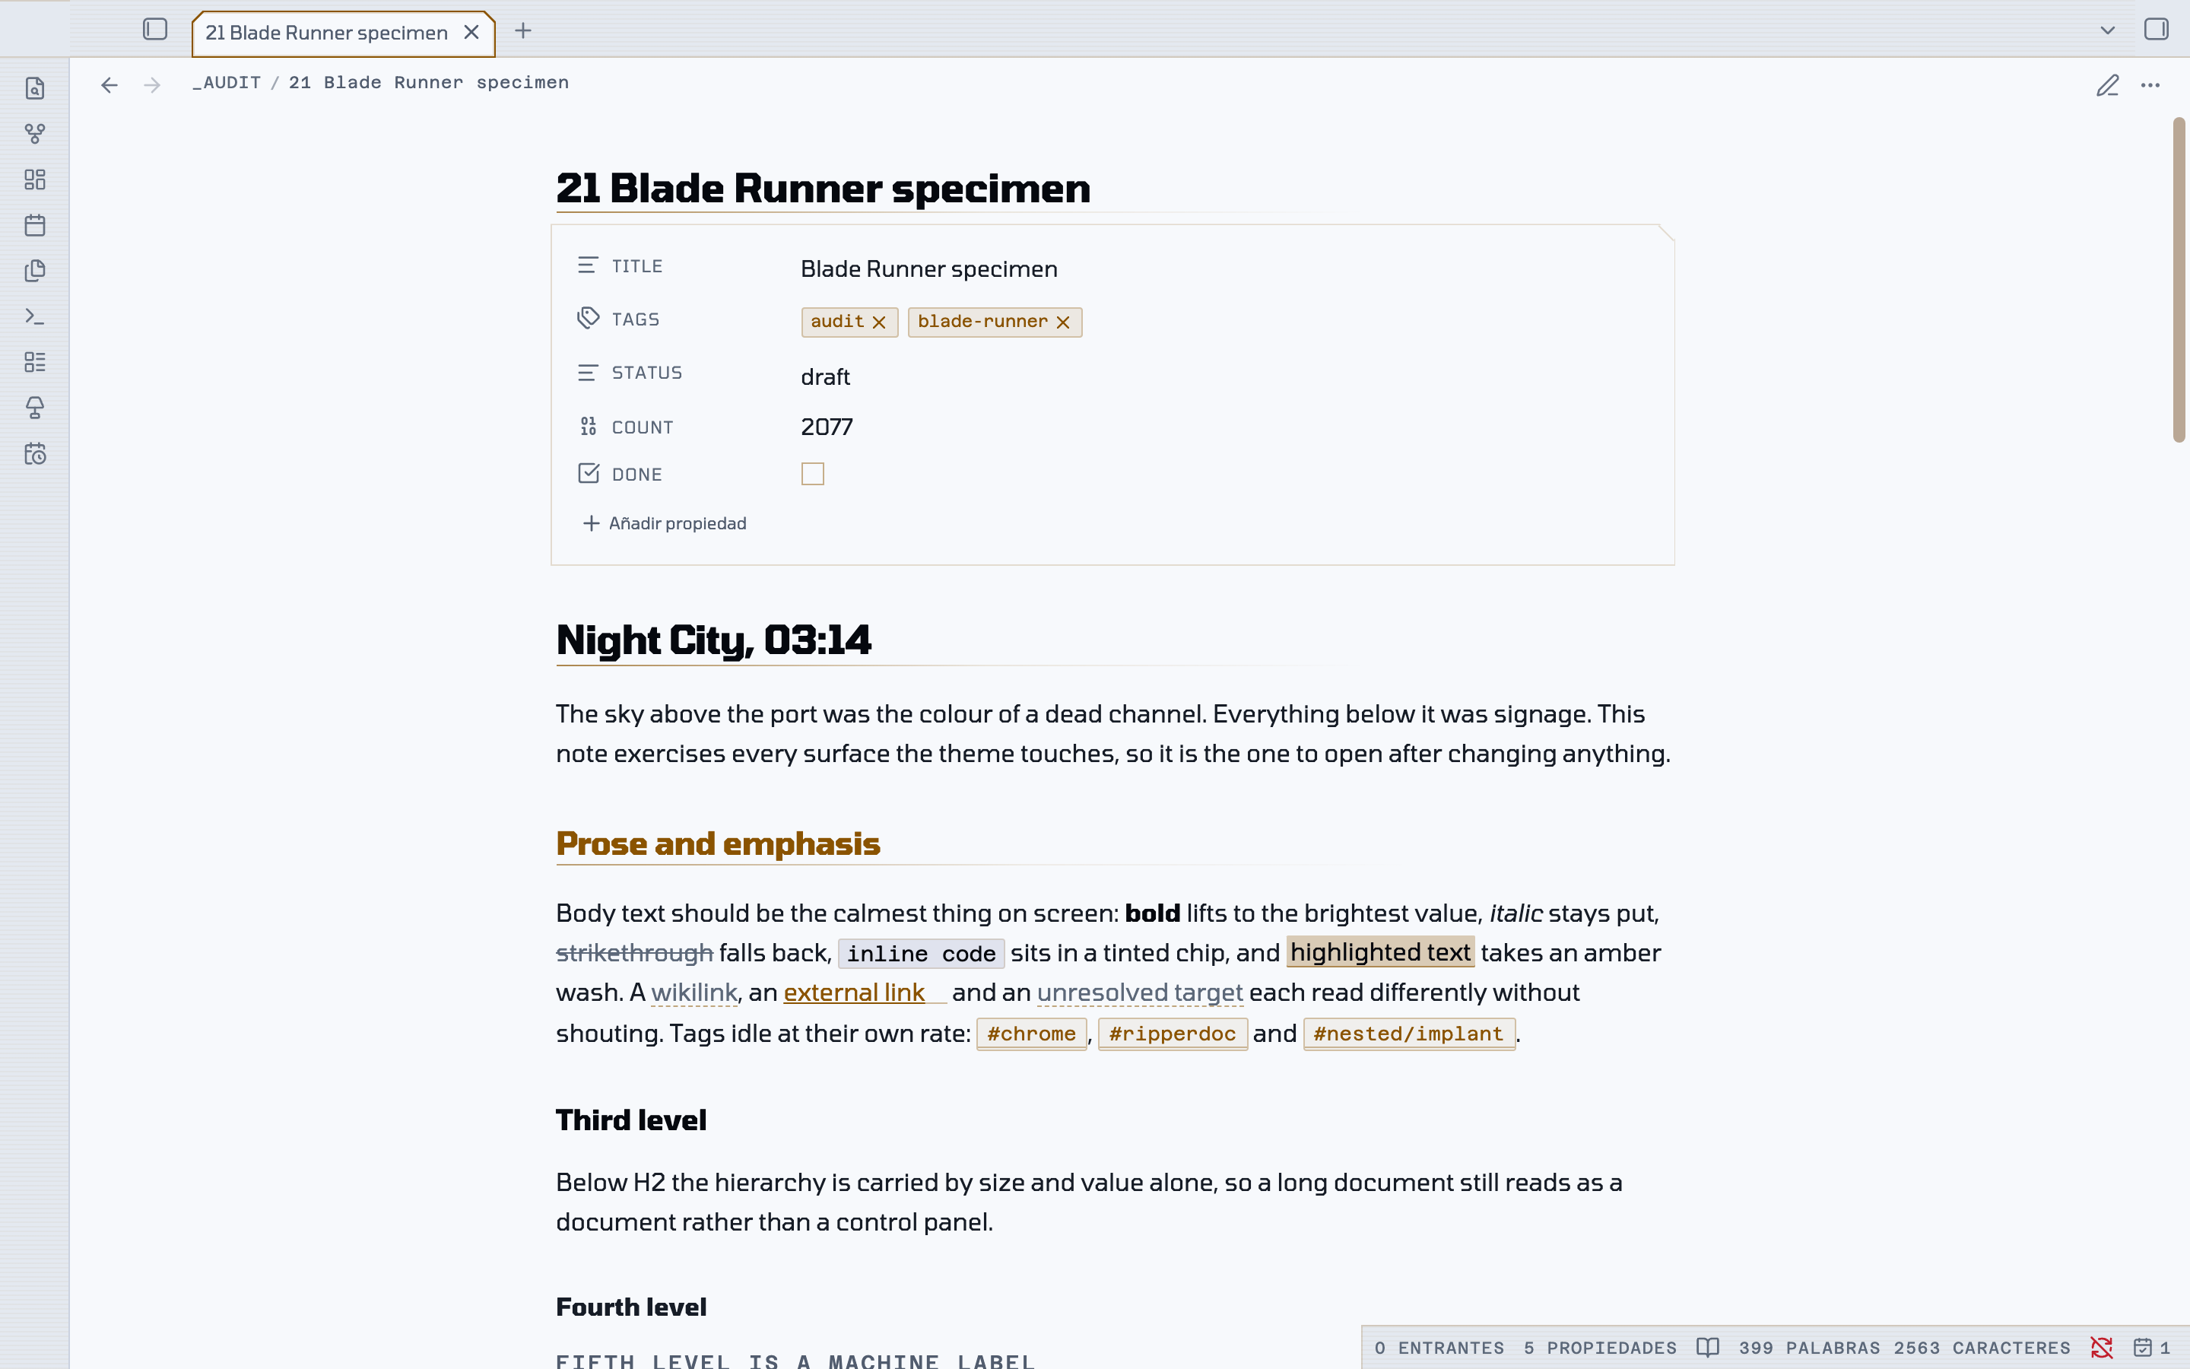Click the #nested/implant tag
Image resolution: width=2190 pixels, height=1369 pixels.
1408,1034
